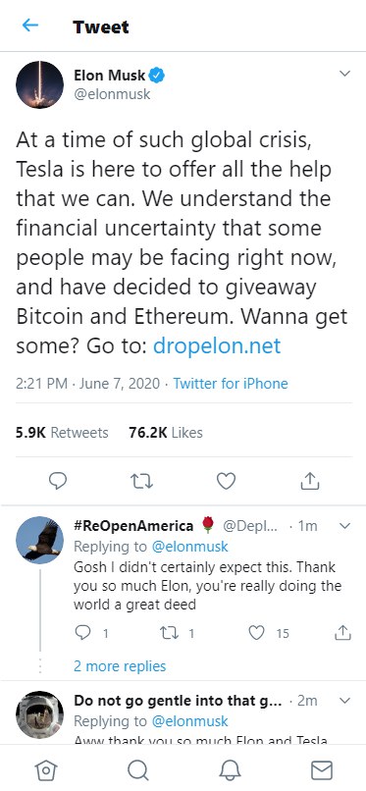Open the Search tab in bottom bar
The image size is (366, 791).
click(137, 770)
